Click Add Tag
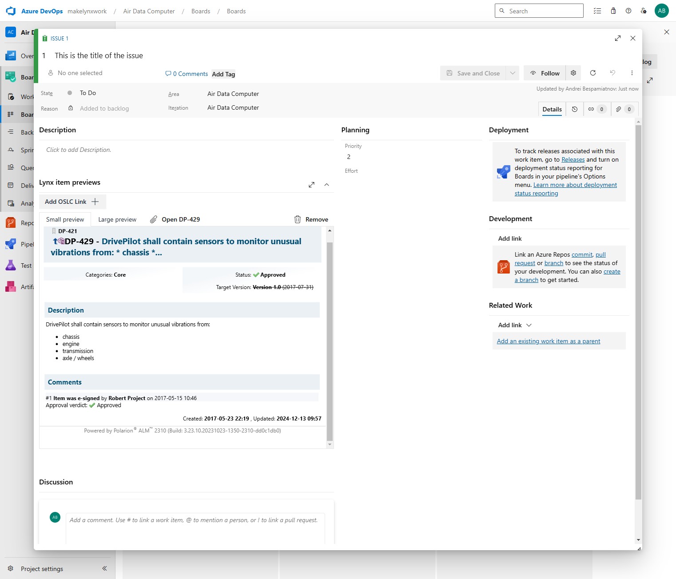Image resolution: width=676 pixels, height=579 pixels. pos(223,74)
